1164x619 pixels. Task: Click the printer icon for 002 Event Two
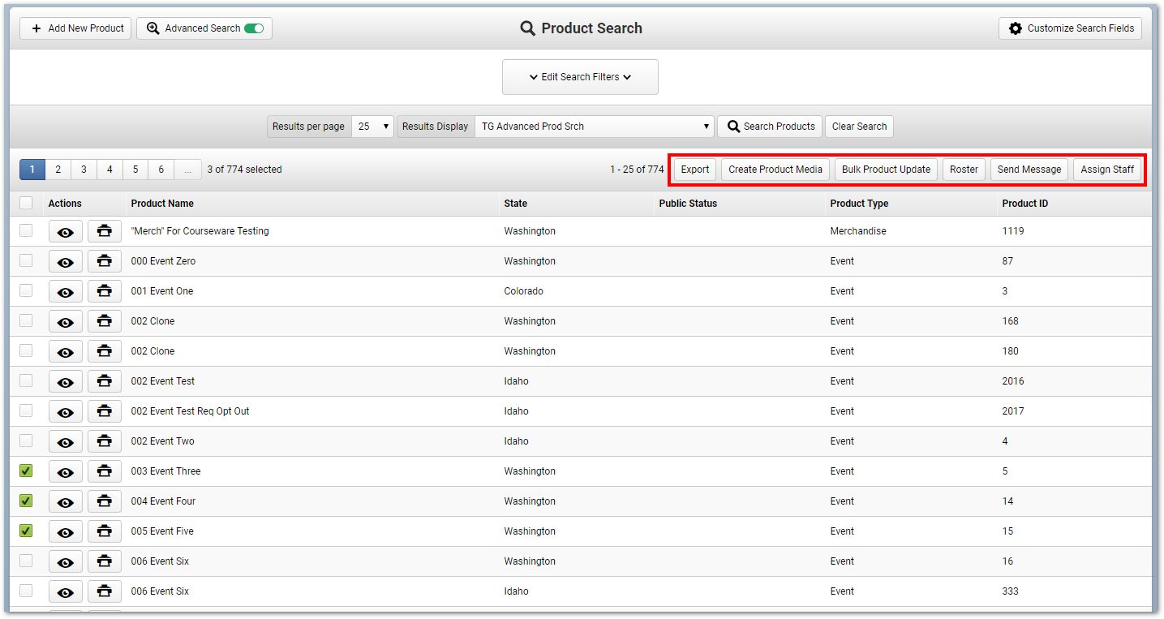pos(105,442)
